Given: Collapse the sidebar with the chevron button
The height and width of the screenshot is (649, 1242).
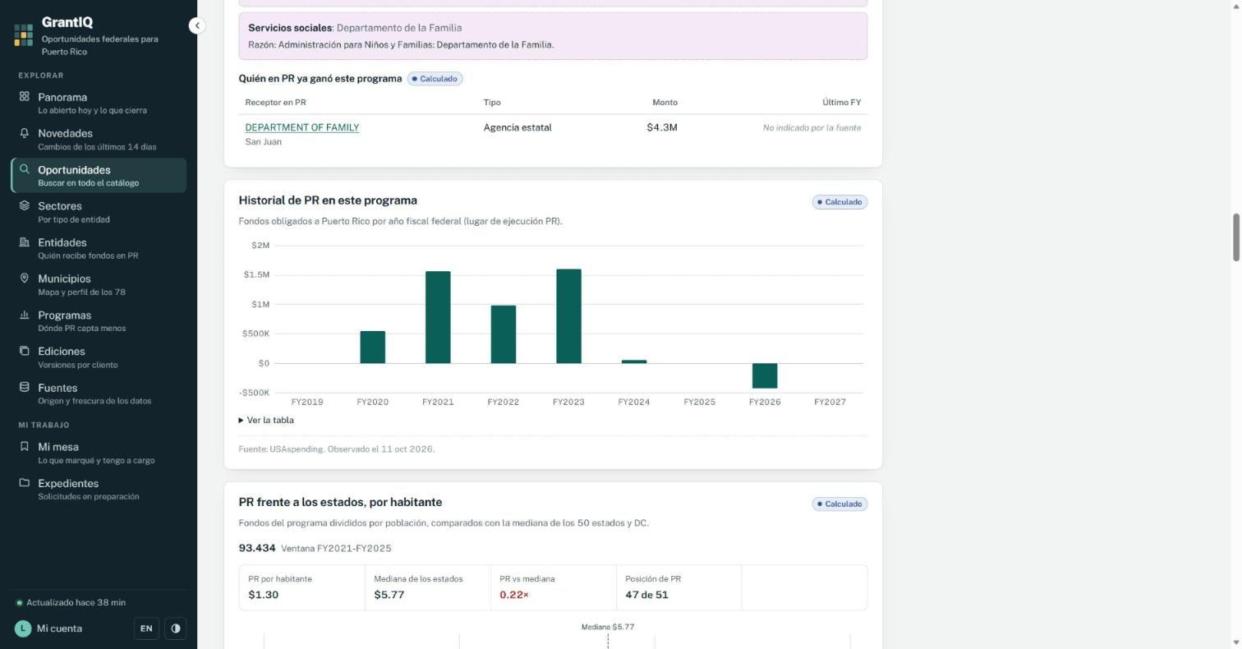Looking at the screenshot, I should [x=196, y=25].
